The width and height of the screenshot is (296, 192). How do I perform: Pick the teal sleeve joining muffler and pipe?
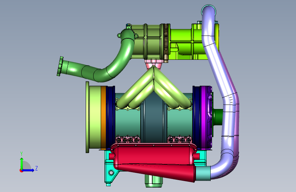click(203, 173)
